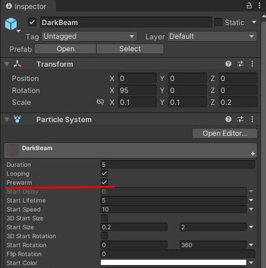Open Particle System preset settings icon
This screenshot has width=266, height=268.
pos(240,119)
